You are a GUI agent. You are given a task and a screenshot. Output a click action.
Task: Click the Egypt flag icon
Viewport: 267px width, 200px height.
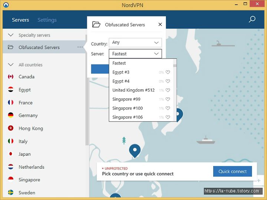[11, 90]
